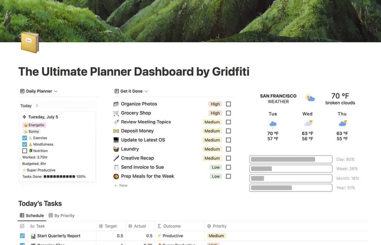
Task: Click the weather icon next to San Francisco
Action: (310, 98)
